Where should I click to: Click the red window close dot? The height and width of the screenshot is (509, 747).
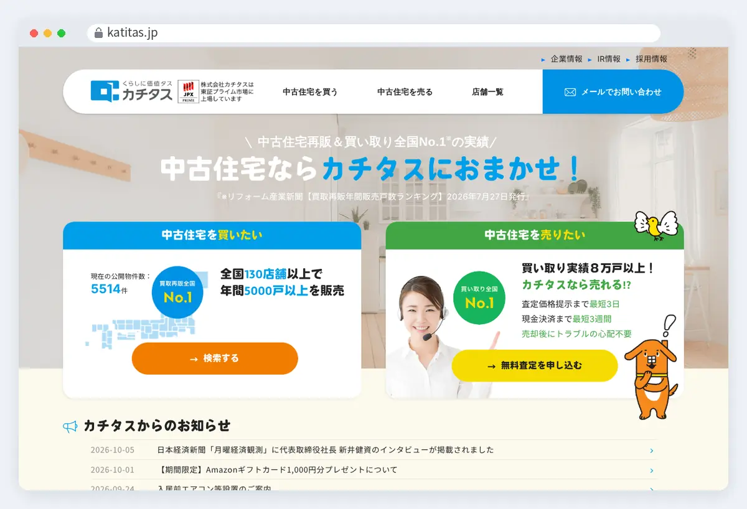34,34
